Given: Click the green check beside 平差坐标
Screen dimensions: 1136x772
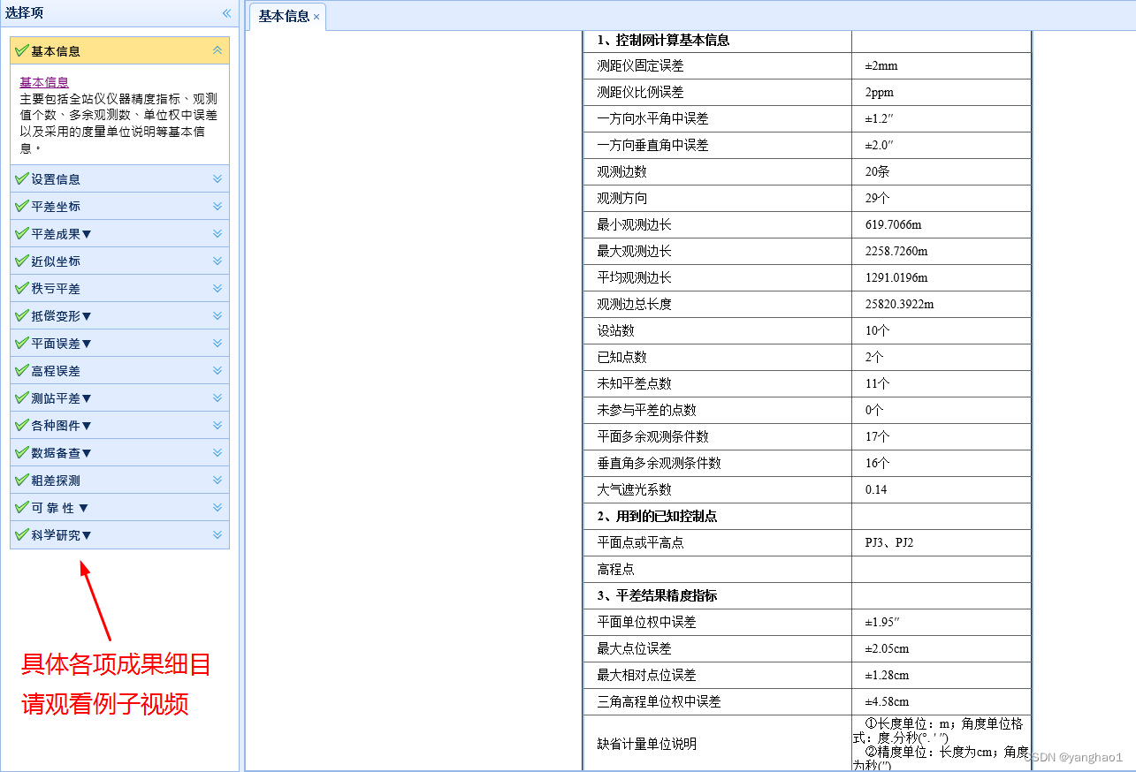Looking at the screenshot, I should pos(22,206).
